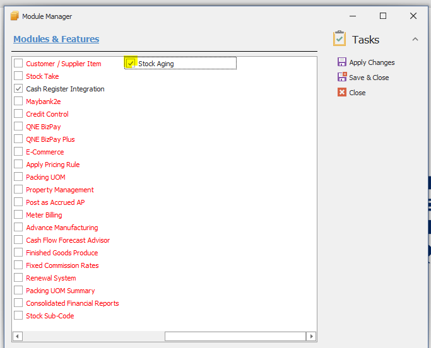Click the Apply Changes text
The height and width of the screenshot is (348, 431).
coord(372,62)
